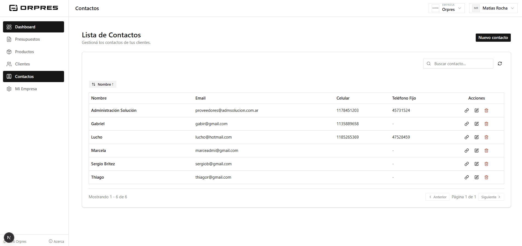Go to Siguiente page
The width and height of the screenshot is (522, 246).
pyautogui.click(x=491, y=197)
